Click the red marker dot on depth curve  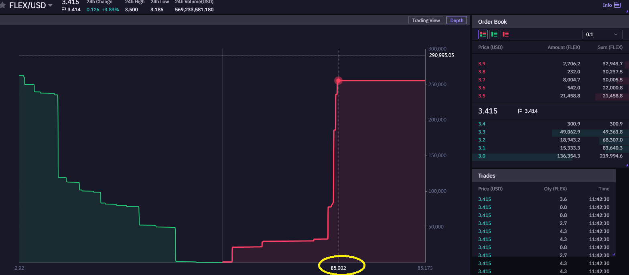pyautogui.click(x=338, y=81)
